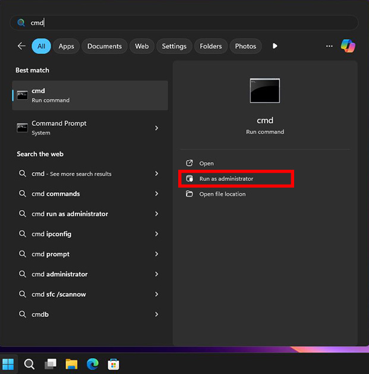Launch Microsoft Edge from the taskbar

(92, 364)
